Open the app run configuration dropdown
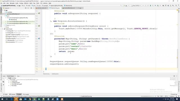Viewport: 180px width, 101px height. (126, 6)
